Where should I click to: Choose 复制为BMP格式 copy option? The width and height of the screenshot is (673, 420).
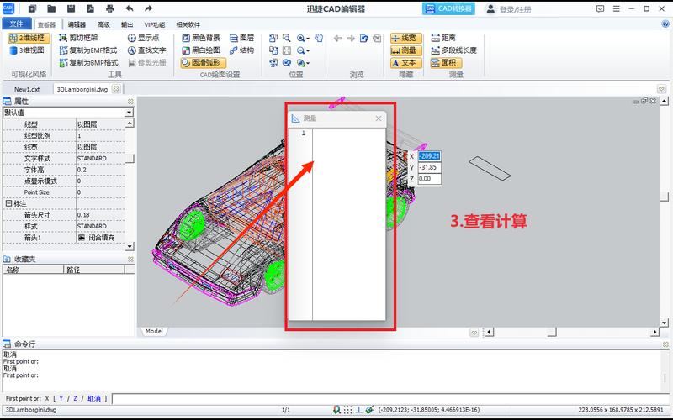(88, 62)
